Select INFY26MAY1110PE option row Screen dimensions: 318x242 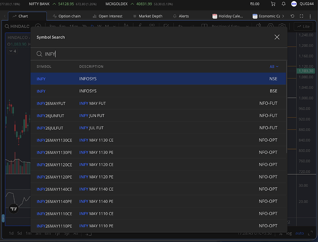tap(158, 226)
